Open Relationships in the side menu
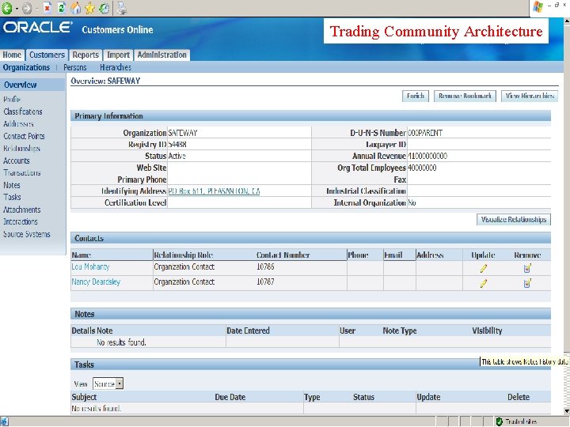This screenshot has height=427, width=570. pyautogui.click(x=21, y=148)
